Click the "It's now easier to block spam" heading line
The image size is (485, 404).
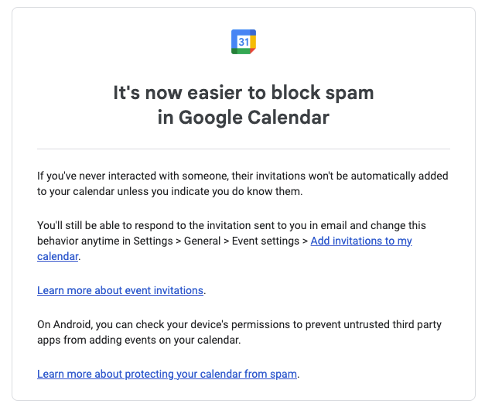pos(243,93)
